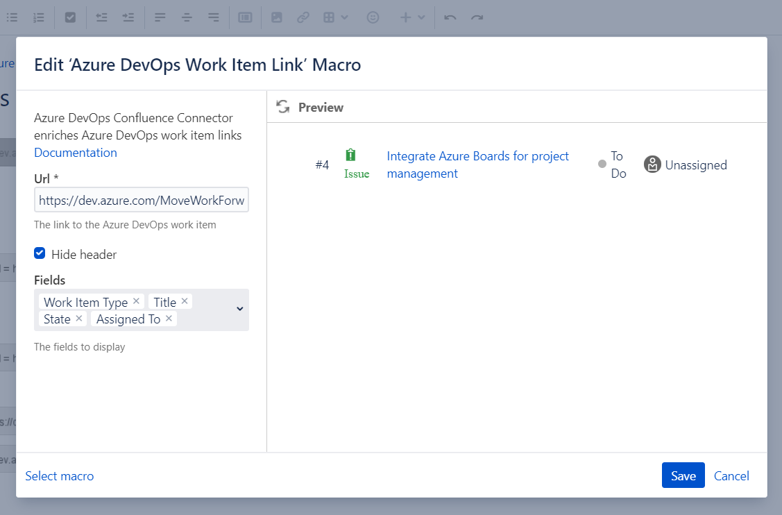Click the refresh preview icon

[x=282, y=107]
